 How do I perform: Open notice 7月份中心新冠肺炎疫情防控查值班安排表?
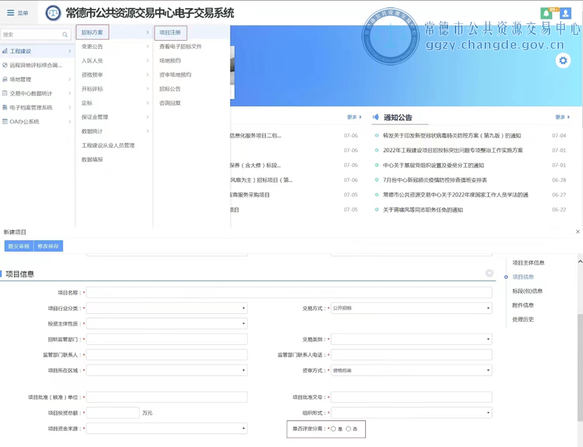[x=434, y=180]
